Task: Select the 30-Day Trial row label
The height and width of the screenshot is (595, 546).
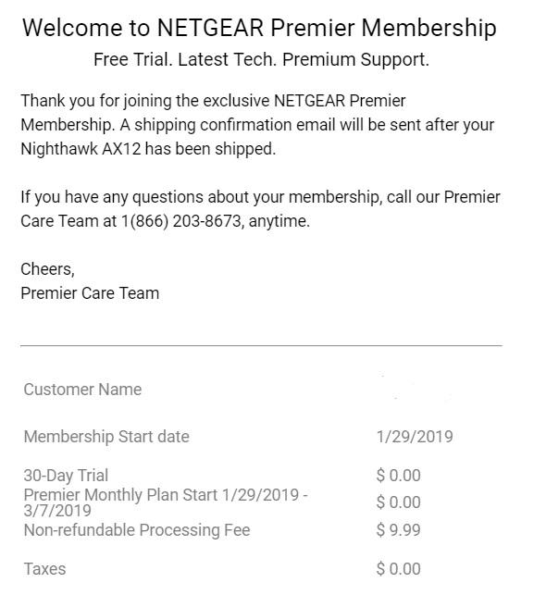Action: (66, 476)
